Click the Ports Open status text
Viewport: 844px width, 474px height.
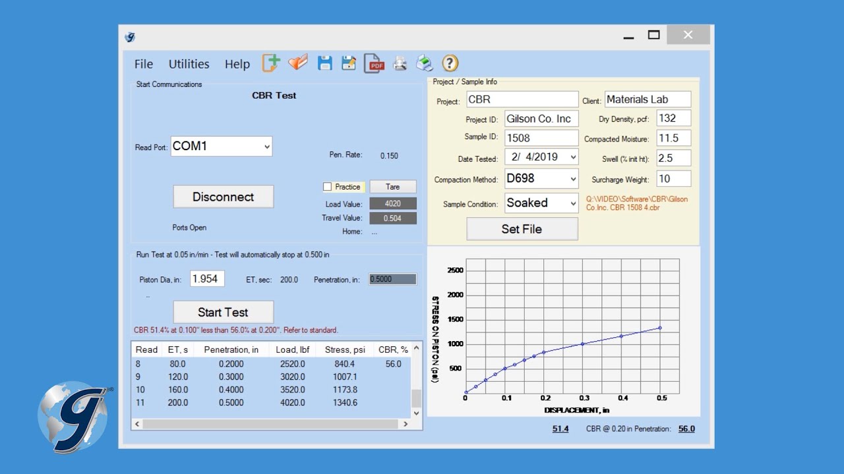(189, 228)
